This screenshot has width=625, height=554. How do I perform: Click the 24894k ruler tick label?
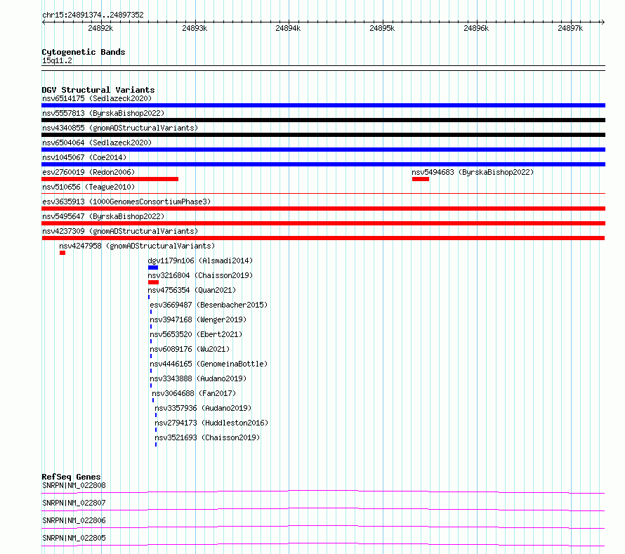click(x=288, y=28)
